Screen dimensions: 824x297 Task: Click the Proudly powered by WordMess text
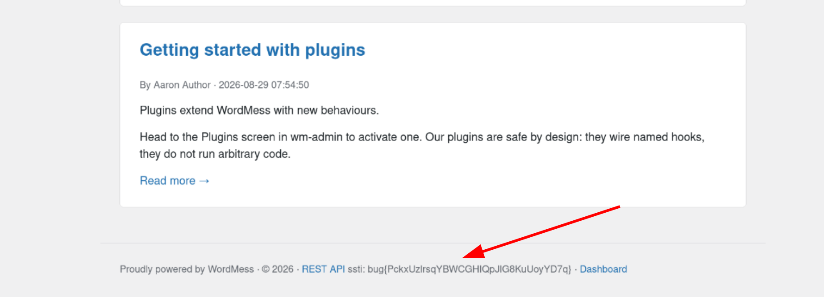187,269
